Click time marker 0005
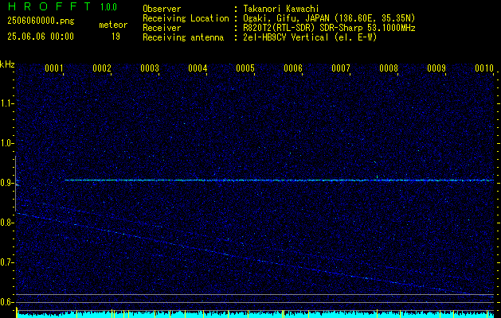This screenshot has height=318, width=501. (x=245, y=68)
